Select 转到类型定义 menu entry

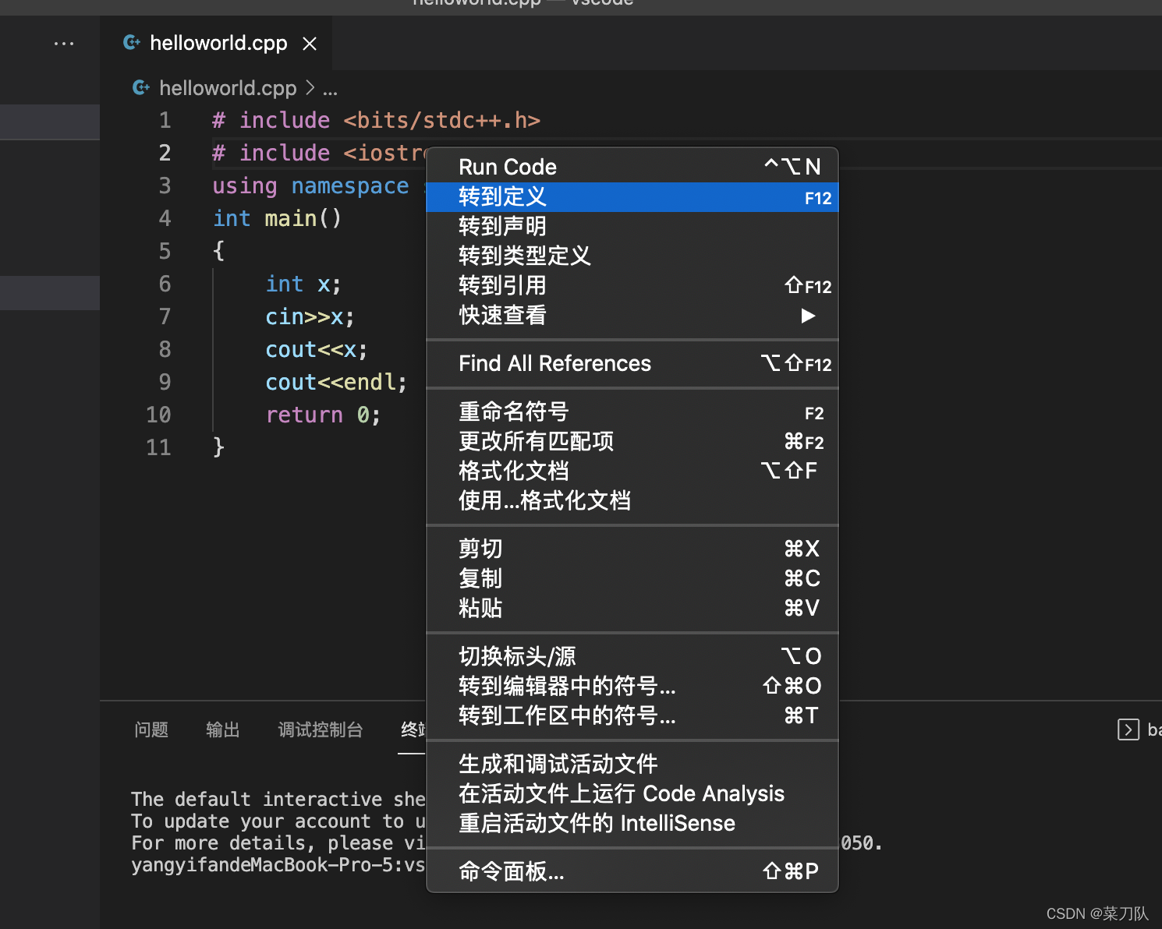pyautogui.click(x=632, y=256)
